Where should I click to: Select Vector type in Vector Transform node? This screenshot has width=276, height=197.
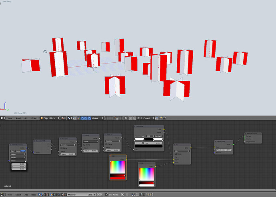pos(18,151)
